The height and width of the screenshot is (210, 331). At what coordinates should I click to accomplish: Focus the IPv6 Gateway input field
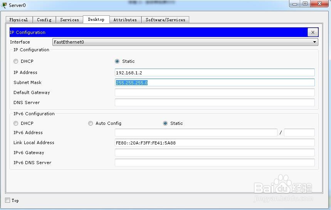(x=215, y=153)
